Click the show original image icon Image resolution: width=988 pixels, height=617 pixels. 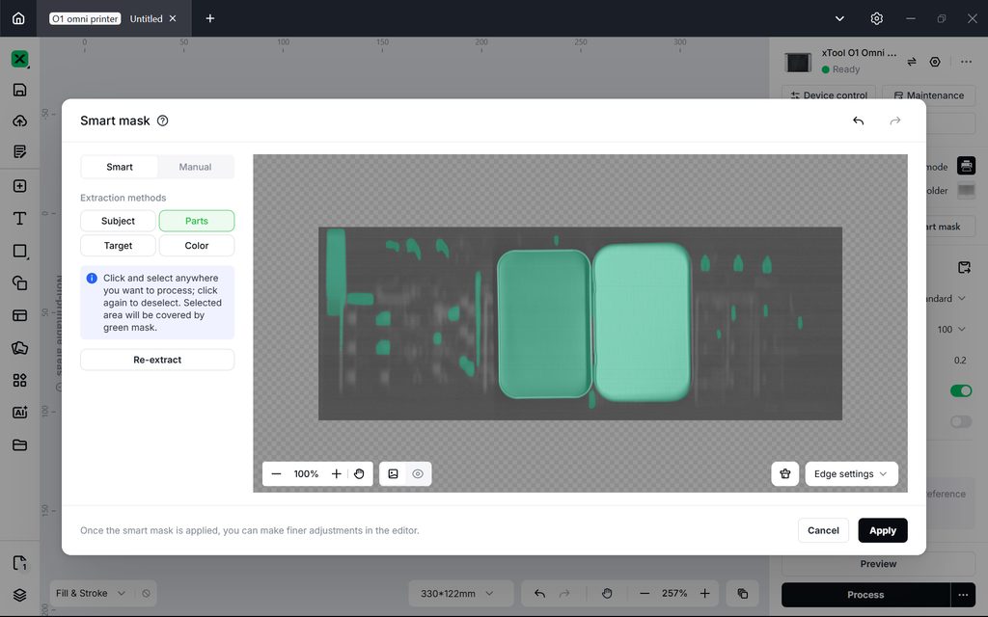point(394,474)
